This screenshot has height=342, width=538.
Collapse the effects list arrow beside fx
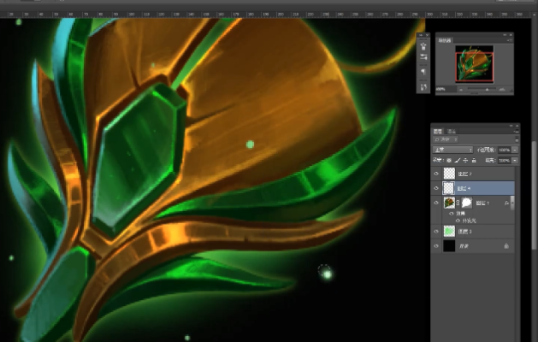pyautogui.click(x=512, y=203)
